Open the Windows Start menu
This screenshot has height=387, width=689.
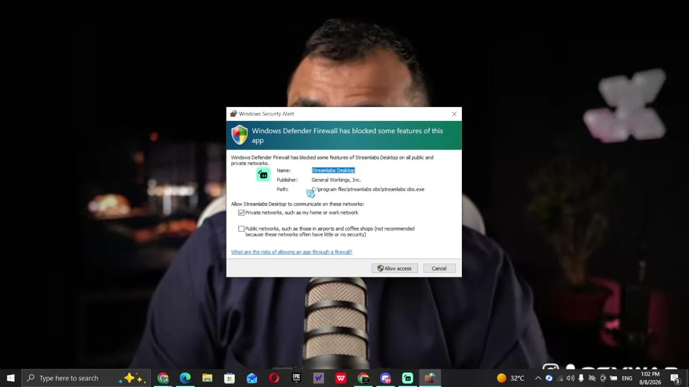(x=11, y=378)
